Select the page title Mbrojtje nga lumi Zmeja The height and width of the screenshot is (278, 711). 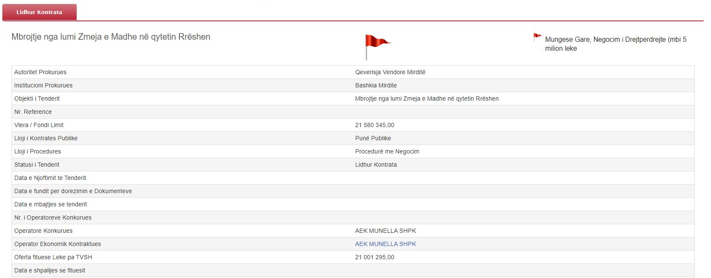(x=111, y=37)
